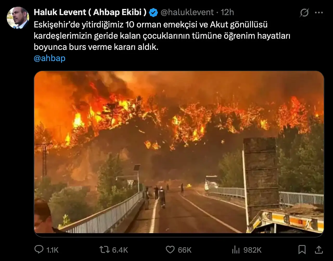Toggle the bookmark icon for this tweet

pos(302,250)
